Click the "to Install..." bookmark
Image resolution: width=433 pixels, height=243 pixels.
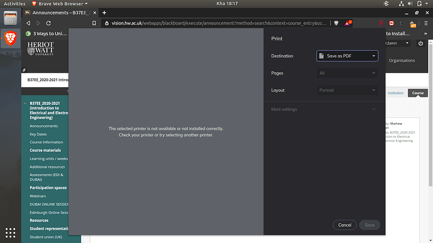(x=398, y=34)
